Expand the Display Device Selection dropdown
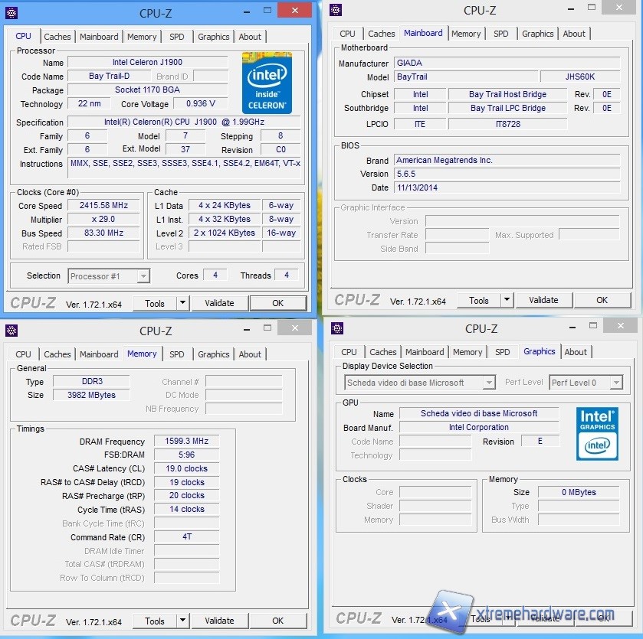Screen dimensions: 643x639 coord(488,383)
